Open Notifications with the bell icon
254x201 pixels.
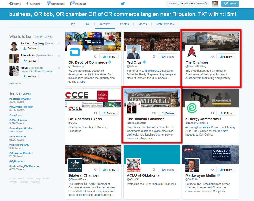pos(55,3)
